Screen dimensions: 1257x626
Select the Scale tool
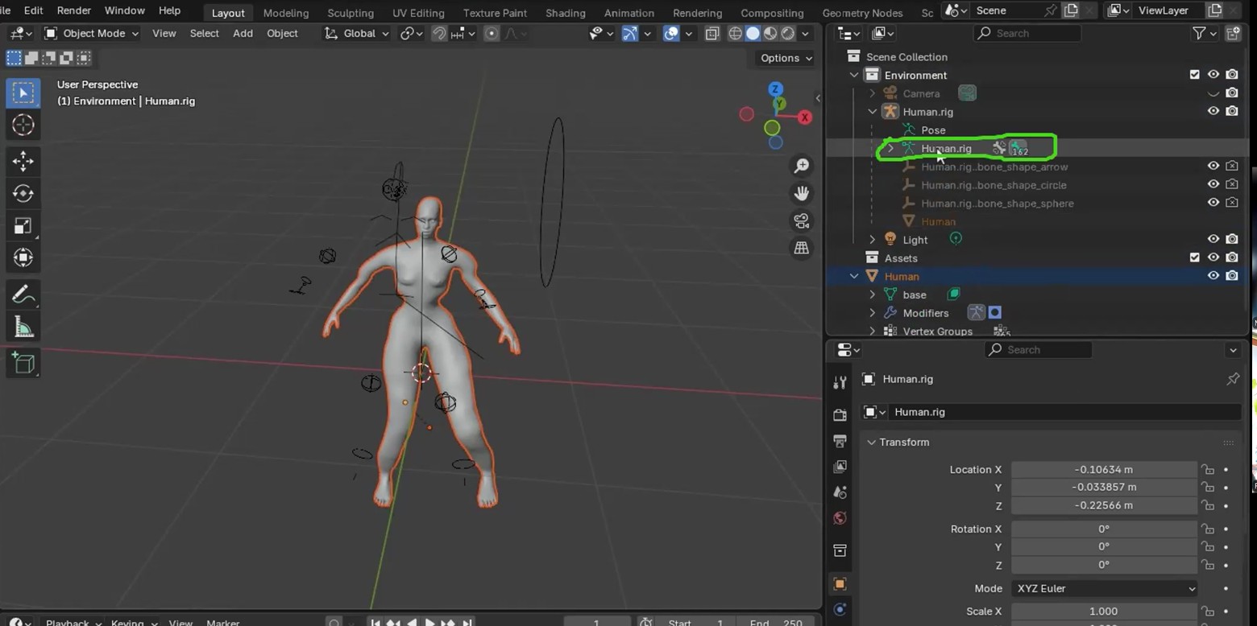[23, 226]
